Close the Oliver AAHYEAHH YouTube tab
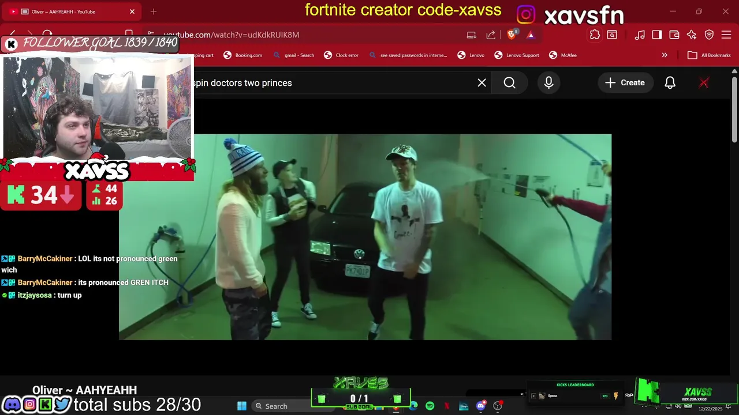Screen dimensions: 739x415 132,12
